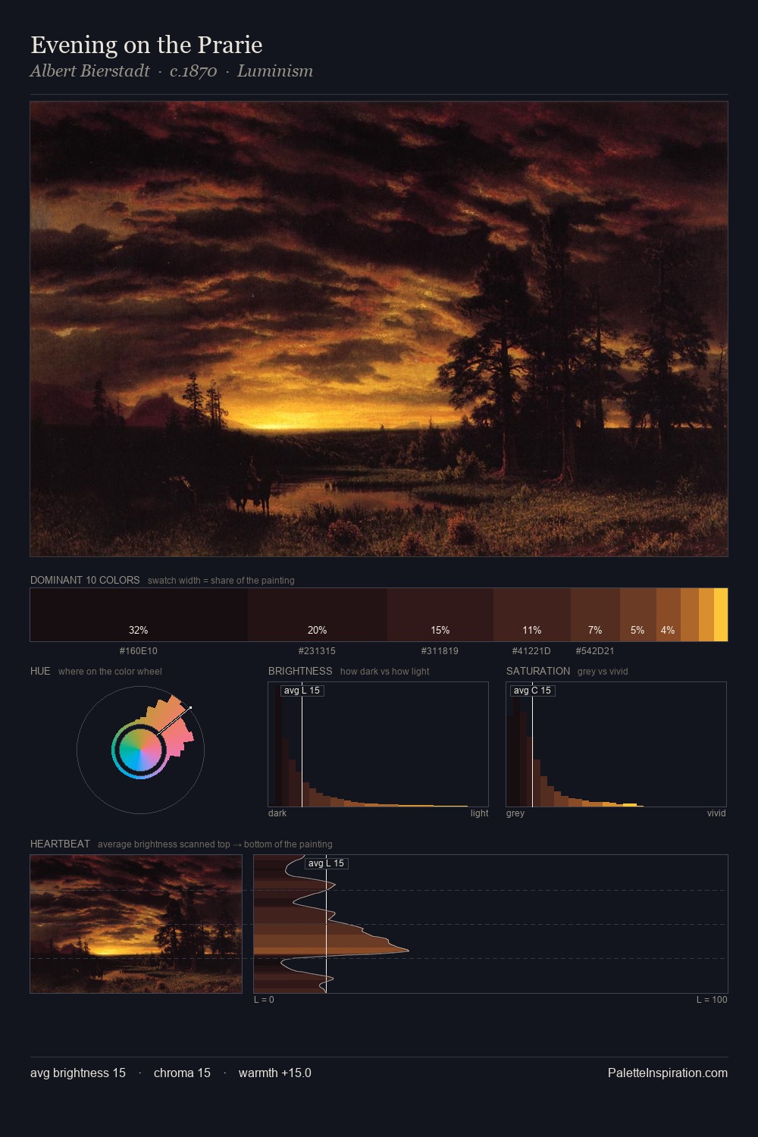Open the Heartbeat painting thumbnail
The width and height of the screenshot is (758, 1137).
pos(136,924)
